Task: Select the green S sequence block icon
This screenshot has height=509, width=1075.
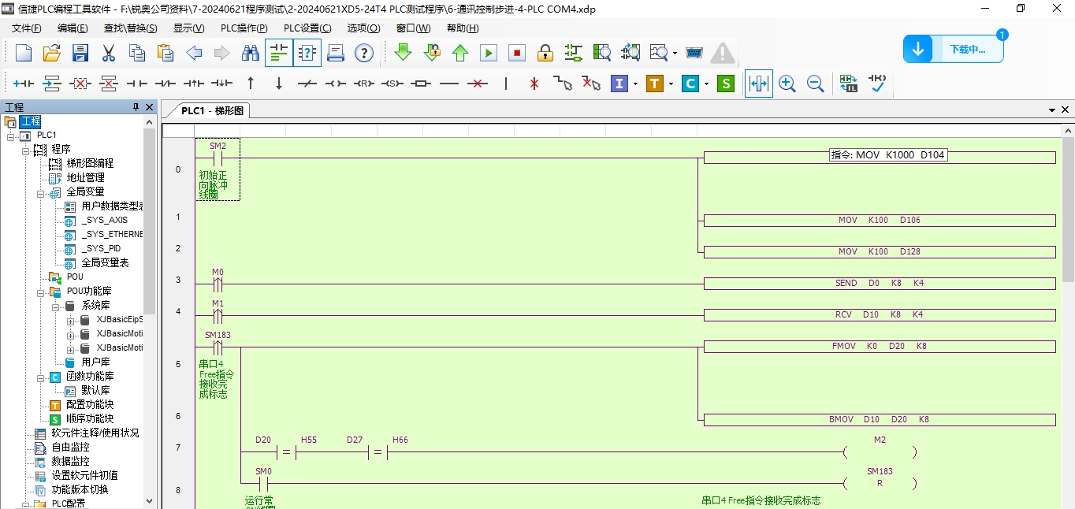Action: 726,84
